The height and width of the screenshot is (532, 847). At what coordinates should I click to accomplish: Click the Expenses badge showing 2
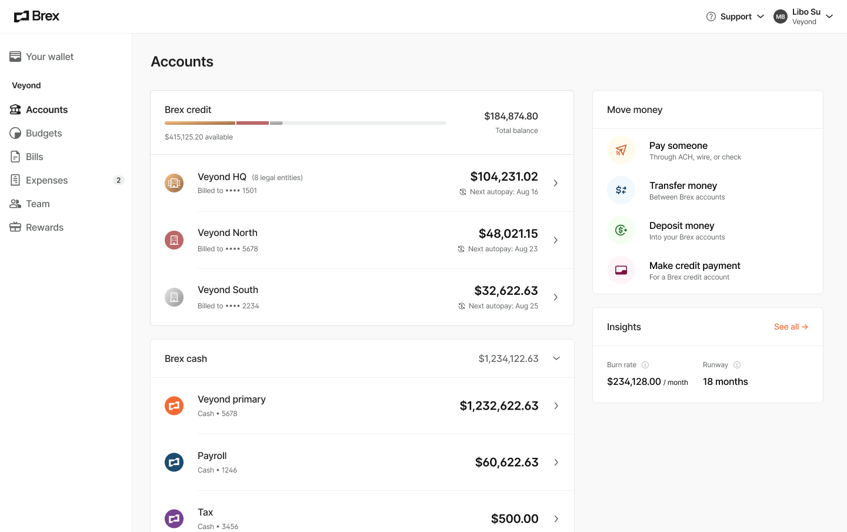point(119,180)
